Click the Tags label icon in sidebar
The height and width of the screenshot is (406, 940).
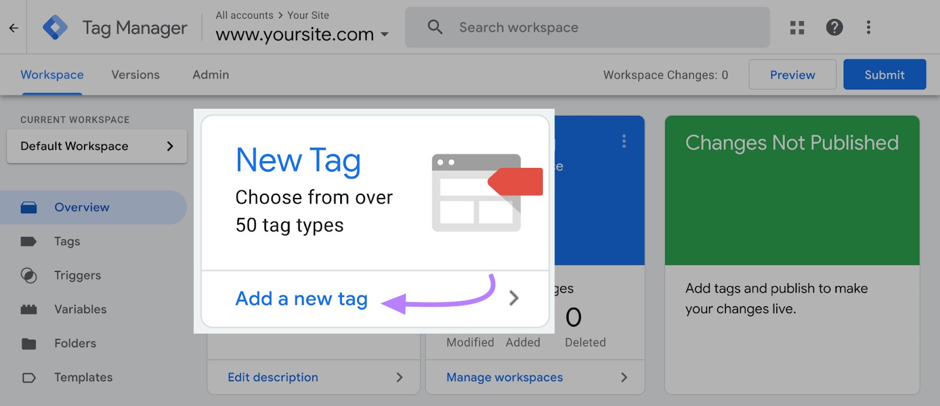pos(29,241)
